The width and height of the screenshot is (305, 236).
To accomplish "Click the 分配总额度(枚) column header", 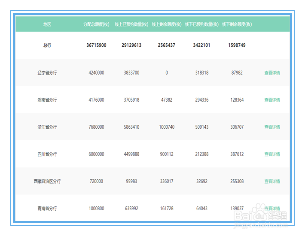I will (x=96, y=24).
